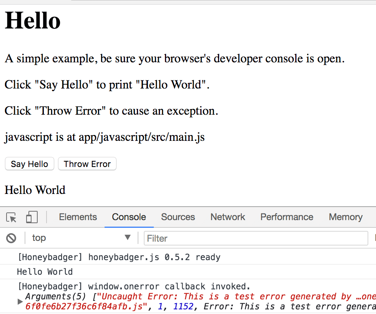Open the Sources tab

point(178,217)
